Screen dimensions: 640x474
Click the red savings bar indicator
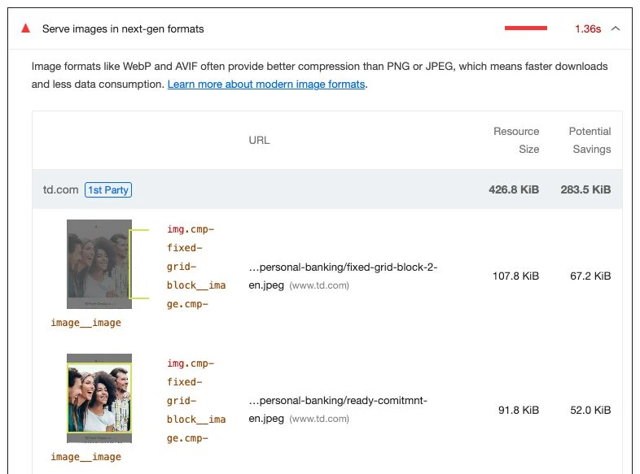click(526, 28)
